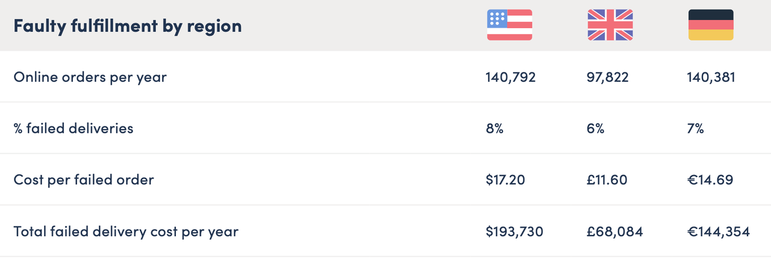Click the €144,354 total cost value
The image size is (771, 259).
717,231
